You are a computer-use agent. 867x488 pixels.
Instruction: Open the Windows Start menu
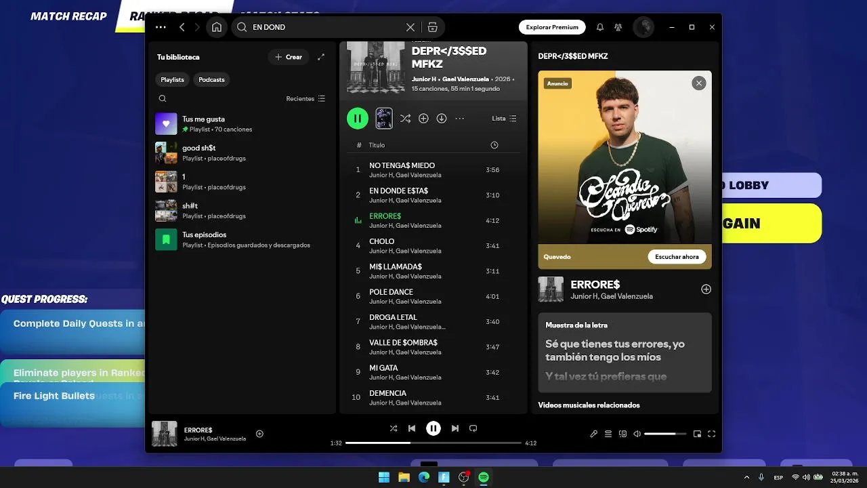[x=384, y=477]
